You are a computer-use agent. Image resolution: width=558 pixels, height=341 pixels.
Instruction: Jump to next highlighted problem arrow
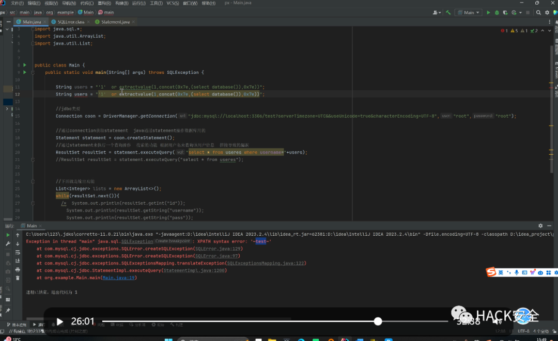click(x=549, y=31)
